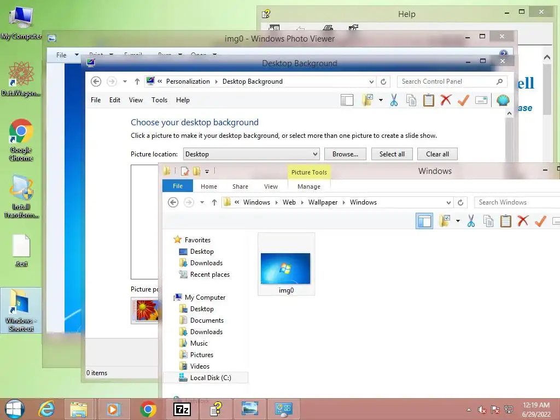Open folder options dropdown arrow in Desktop Background toolbar
The image size is (560, 420).
point(381,101)
